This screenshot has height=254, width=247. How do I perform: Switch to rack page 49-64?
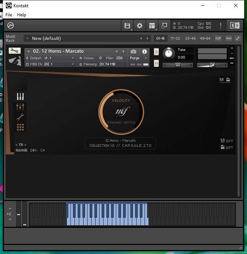point(205,39)
